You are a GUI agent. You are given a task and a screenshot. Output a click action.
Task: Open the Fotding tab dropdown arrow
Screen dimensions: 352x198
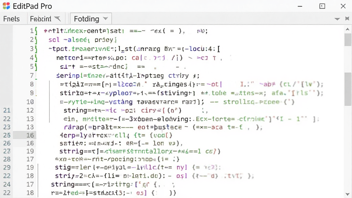pos(105,19)
